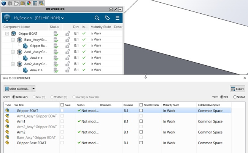Image resolution: width=248 pixels, height=153 pixels.
Task: Select Warning or Error (0) radio button
Action: [74, 97]
